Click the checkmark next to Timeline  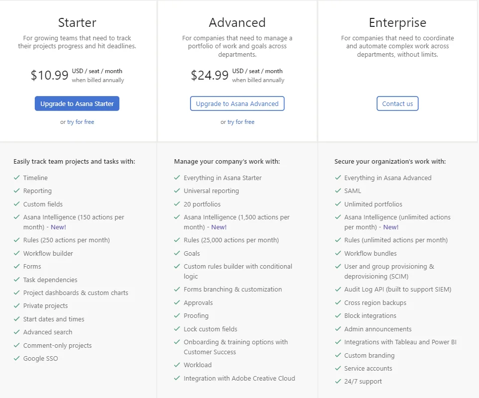coord(17,178)
